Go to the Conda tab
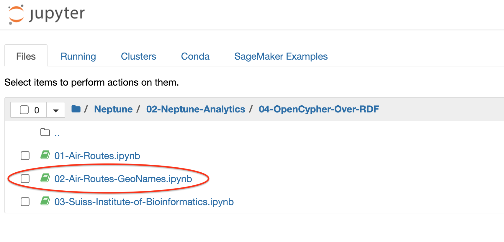This screenshot has height=242, width=504. coord(195,56)
